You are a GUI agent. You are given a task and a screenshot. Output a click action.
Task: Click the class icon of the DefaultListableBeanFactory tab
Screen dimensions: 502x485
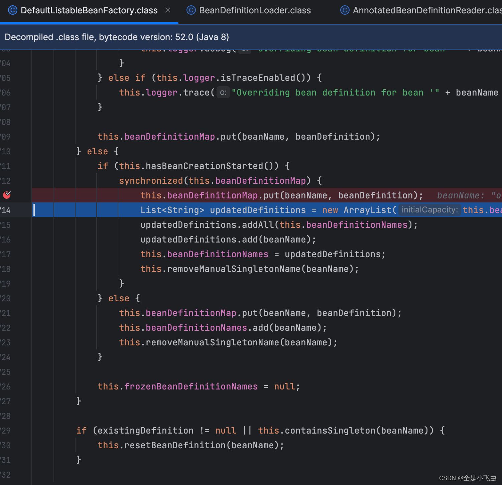click(12, 10)
